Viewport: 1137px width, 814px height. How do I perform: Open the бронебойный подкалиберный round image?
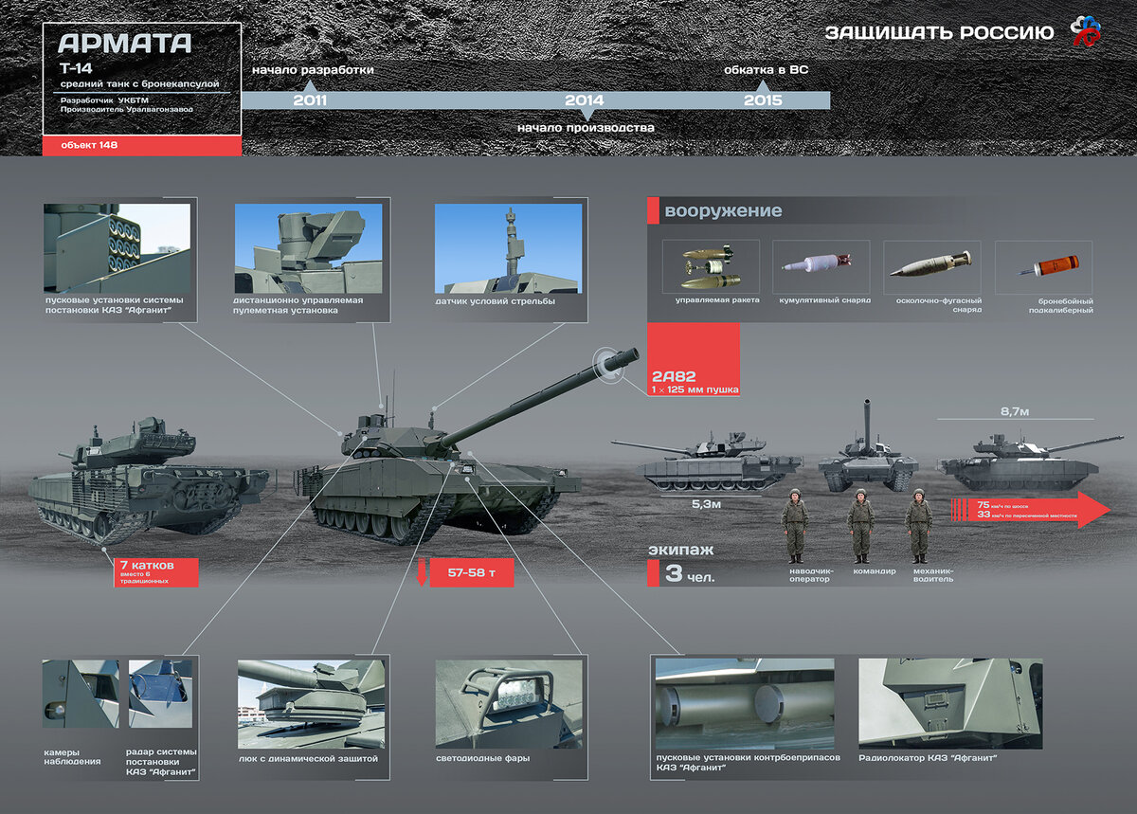click(x=1042, y=266)
